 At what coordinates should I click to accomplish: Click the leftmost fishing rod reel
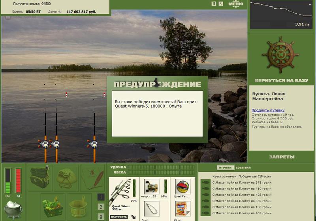tap(44, 144)
